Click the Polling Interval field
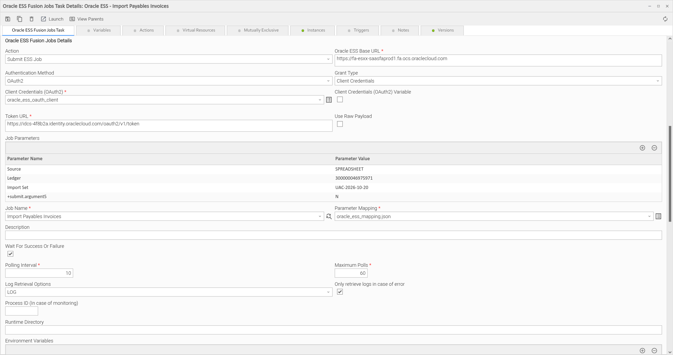The image size is (673, 355). coord(39,273)
